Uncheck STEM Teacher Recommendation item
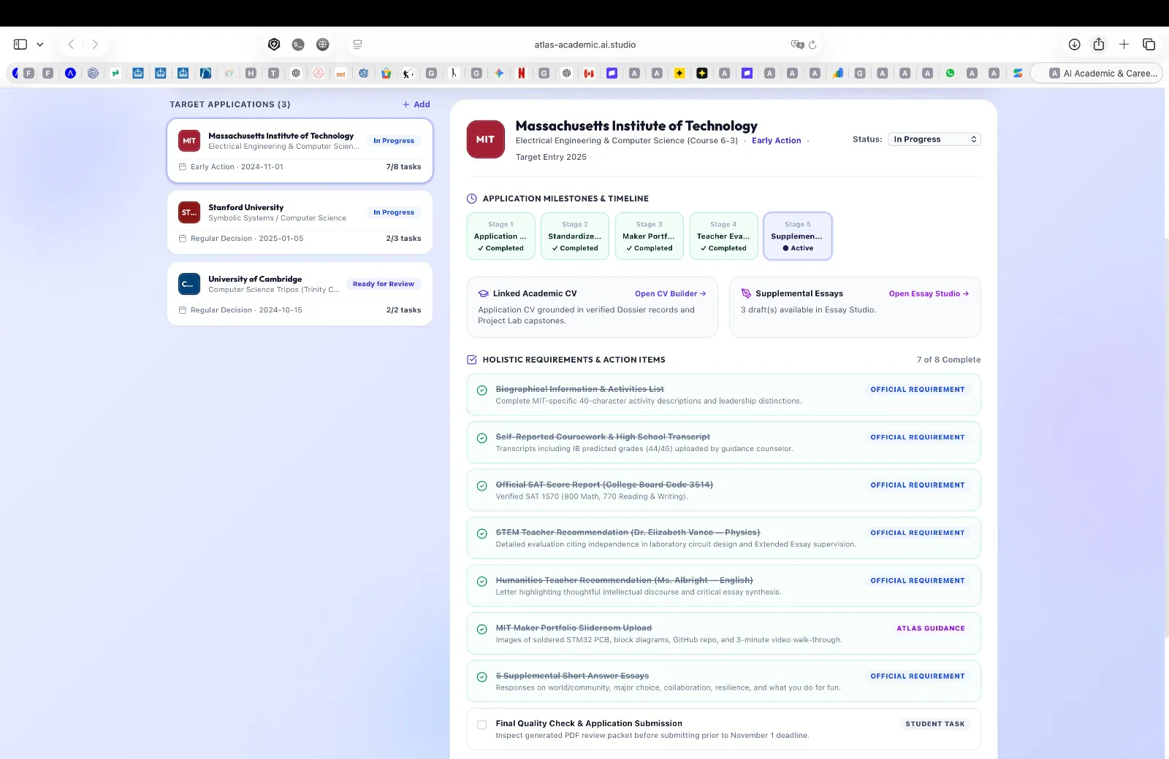Viewport: 1169px width, 759px height. (482, 534)
